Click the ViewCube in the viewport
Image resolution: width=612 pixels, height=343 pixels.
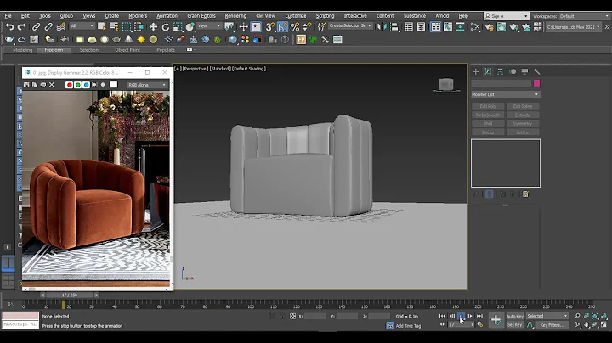445,84
